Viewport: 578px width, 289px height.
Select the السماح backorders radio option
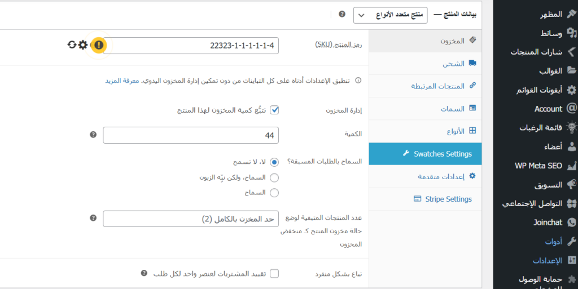coord(274,193)
